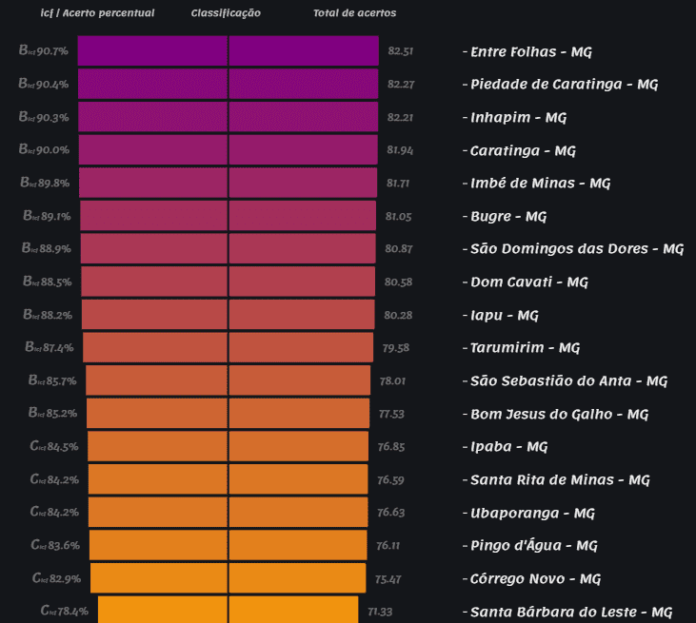Select 'São Sebastião do Anta - MG'
The width and height of the screenshot is (696, 623).
(x=568, y=380)
